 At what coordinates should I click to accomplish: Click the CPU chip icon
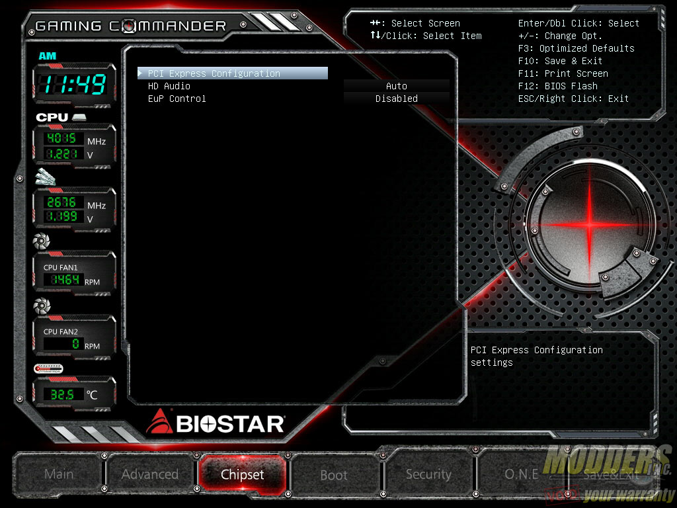pyautogui.click(x=79, y=117)
